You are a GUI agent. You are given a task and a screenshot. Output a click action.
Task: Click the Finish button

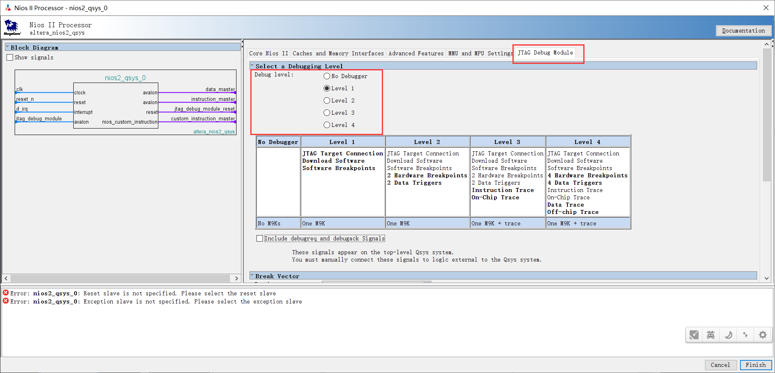pyautogui.click(x=755, y=365)
